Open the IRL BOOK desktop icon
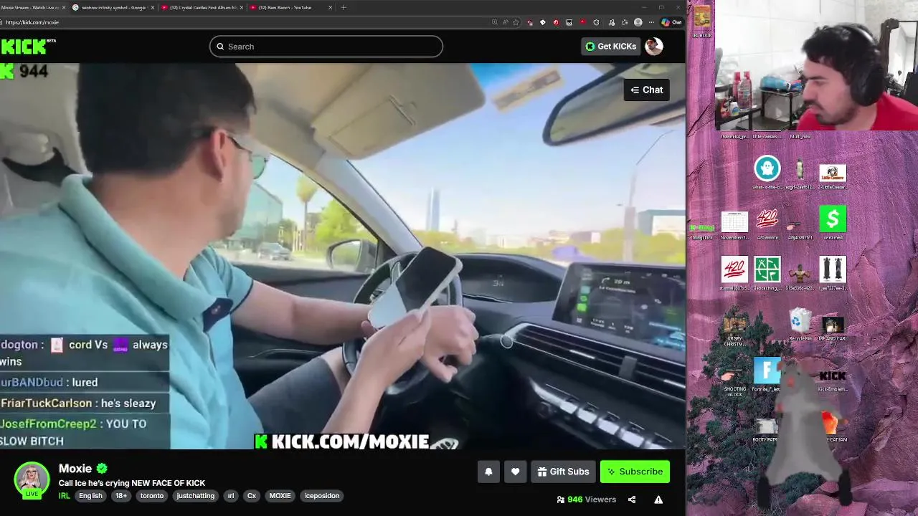 coord(702,21)
